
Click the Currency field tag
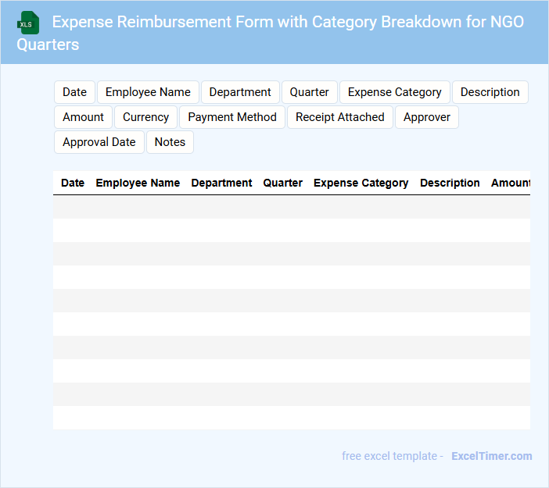point(145,117)
